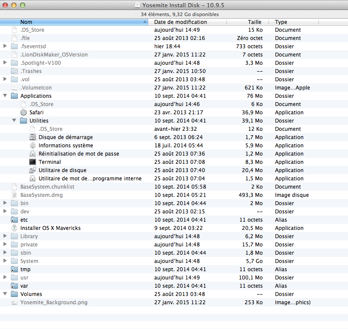Image resolution: width=348 pixels, height=329 pixels.
Task: Collapse the Volumes folder
Action: (x=5, y=294)
